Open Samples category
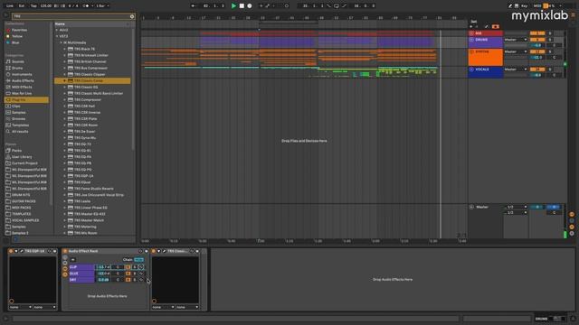 (18, 112)
